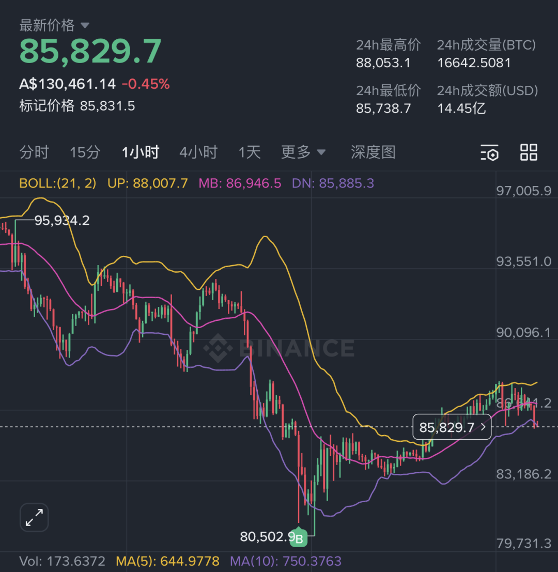
Task: Tap the Vol: 173.6372 volume label
Action: click(x=62, y=561)
